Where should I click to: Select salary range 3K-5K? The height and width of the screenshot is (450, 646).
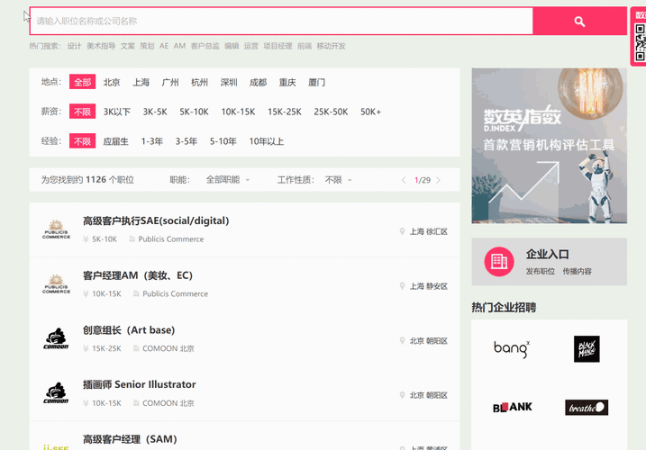[x=155, y=112]
